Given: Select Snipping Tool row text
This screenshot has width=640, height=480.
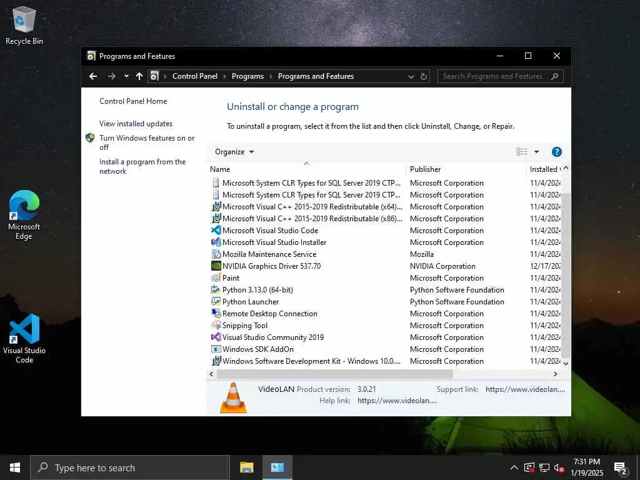Looking at the screenshot, I should point(245,326).
